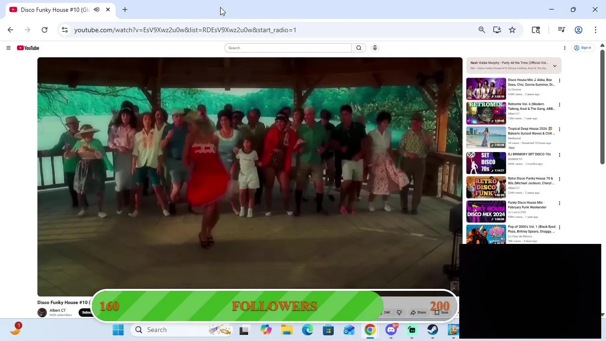Open the Albert CT channel name link
This screenshot has width=606, height=341.
pyautogui.click(x=58, y=311)
